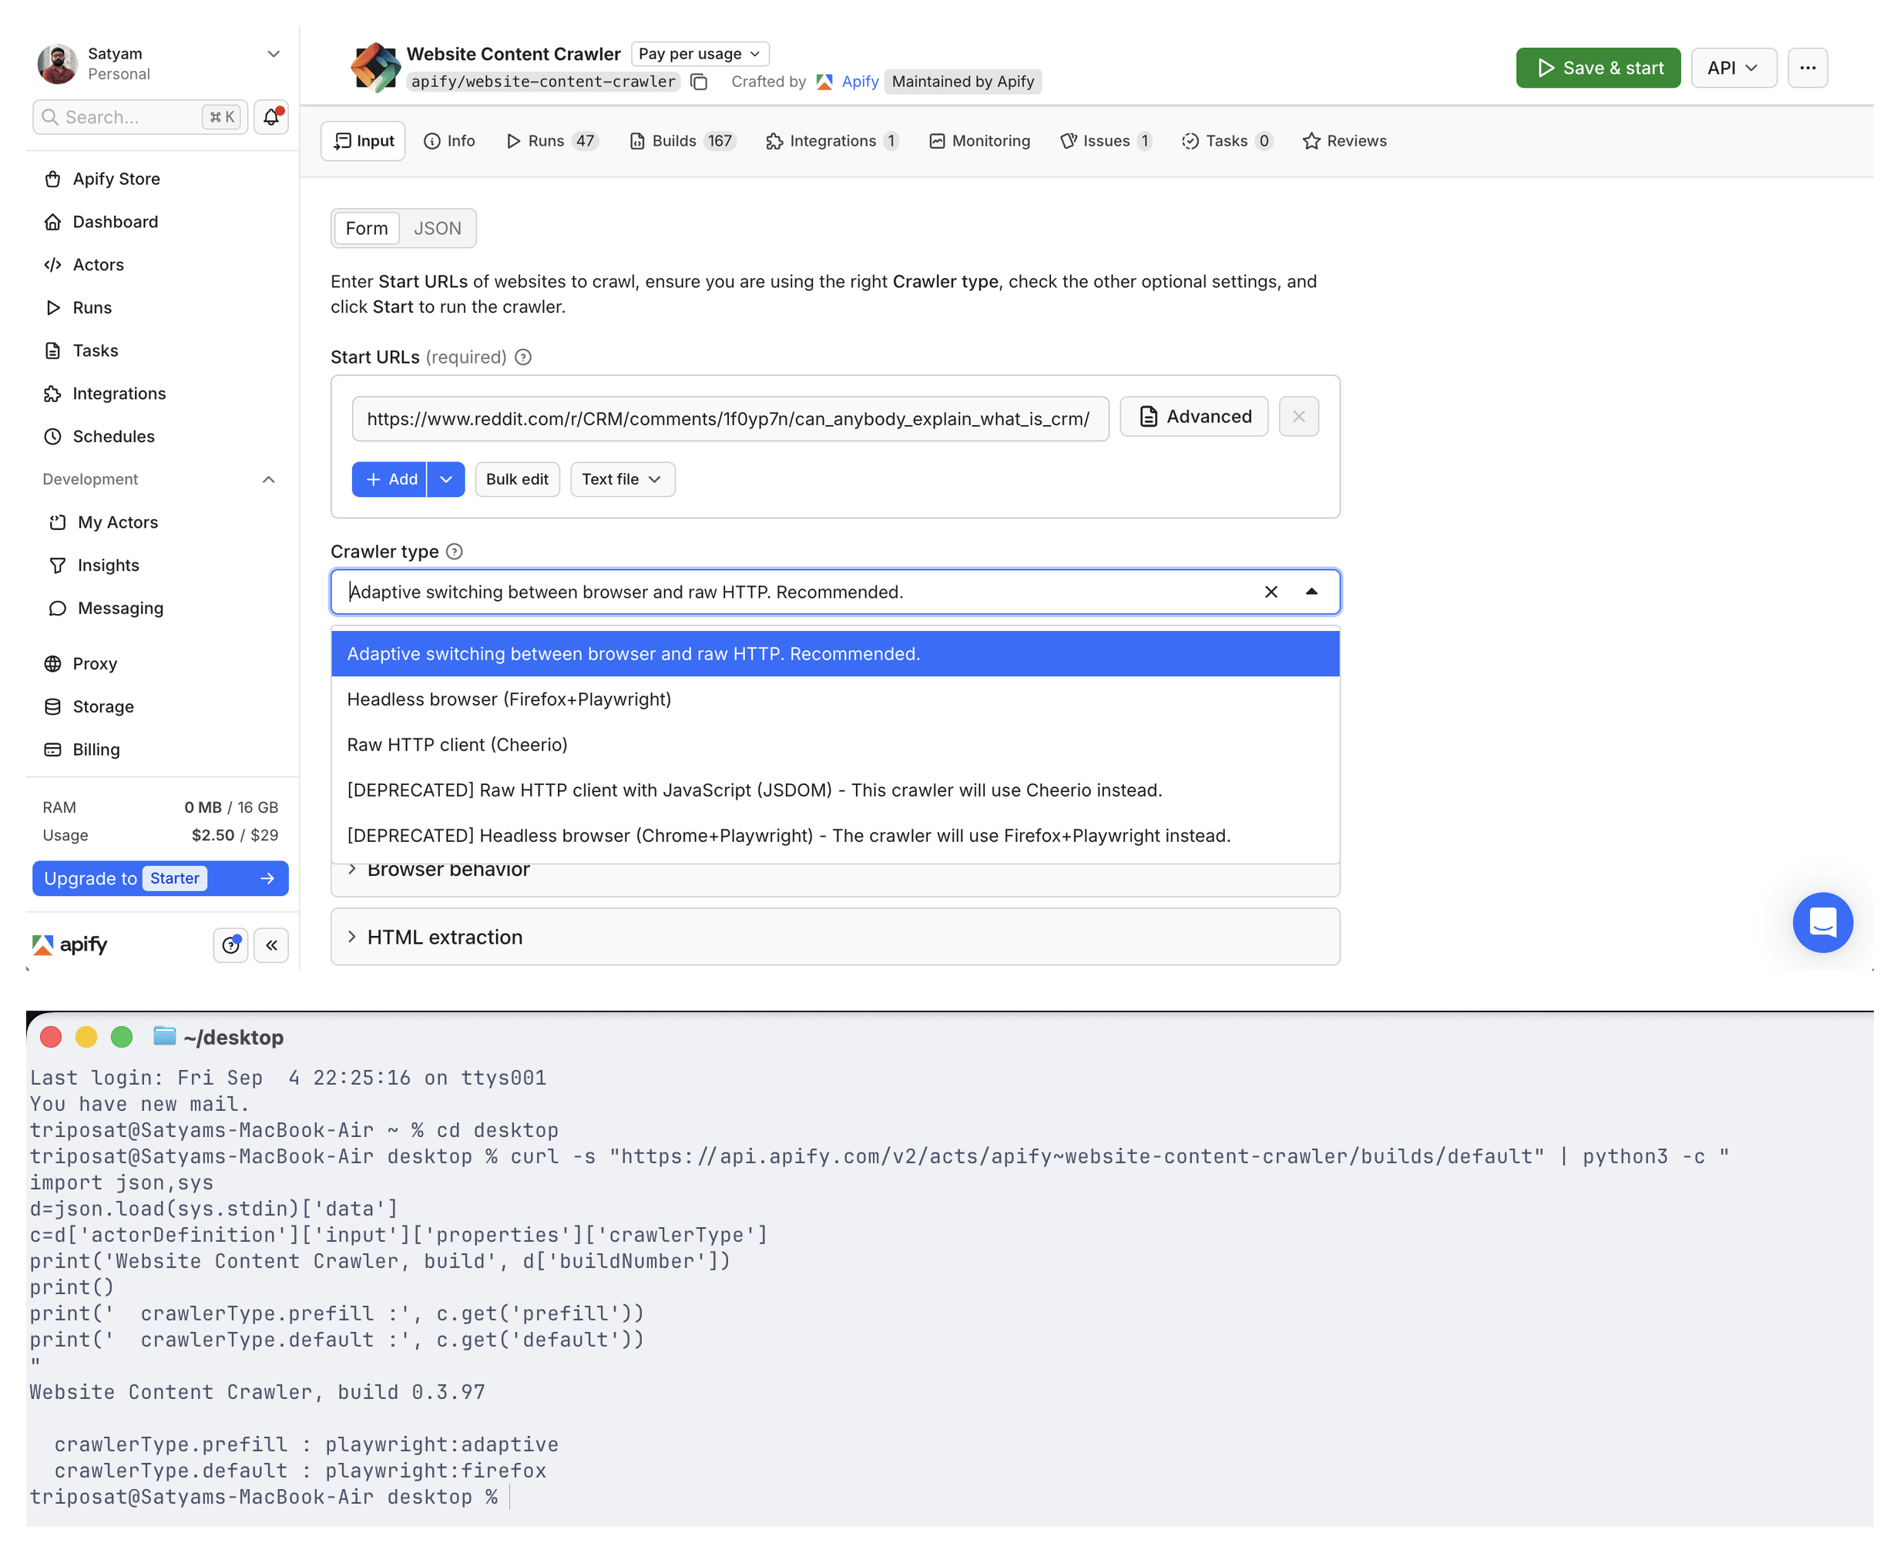This screenshot has width=1900, height=1553.
Task: Go to Dashboard in the sidebar
Action: pyautogui.click(x=116, y=222)
